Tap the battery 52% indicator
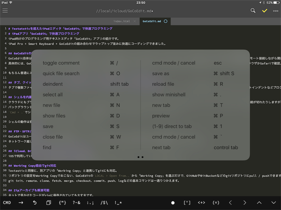The width and height of the screenshot is (281, 210). (x=273, y=3)
